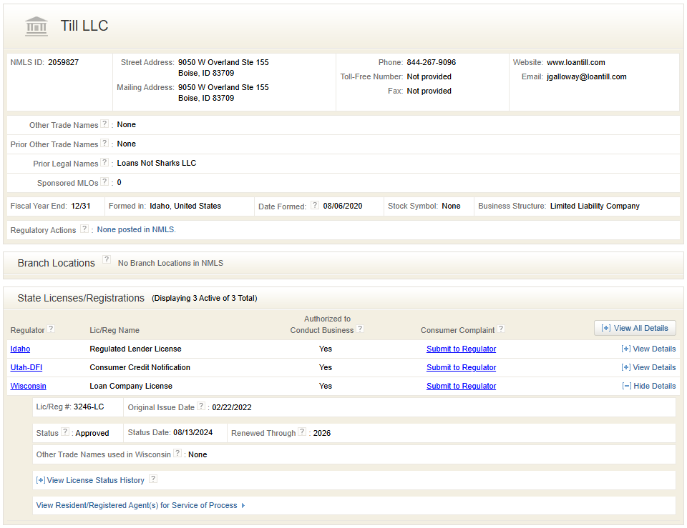Open help icon next to Date Formed
The width and height of the screenshot is (687, 528).
click(315, 205)
